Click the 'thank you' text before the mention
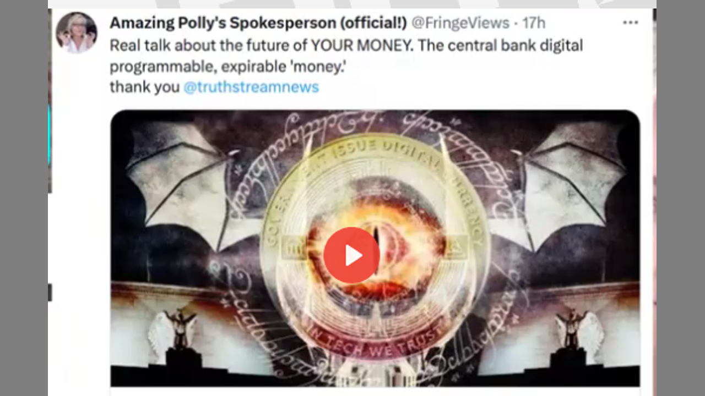The height and width of the screenshot is (396, 705). [x=144, y=87]
